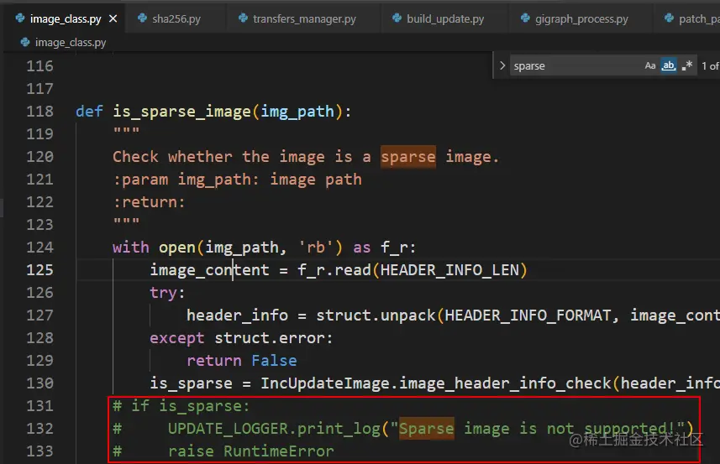Click the 'sparse' find input field
The width and height of the screenshot is (720, 464).
pyautogui.click(x=576, y=65)
